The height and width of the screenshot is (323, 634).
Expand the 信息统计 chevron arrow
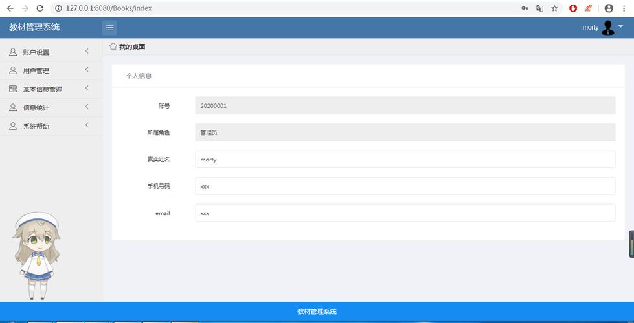(87, 107)
